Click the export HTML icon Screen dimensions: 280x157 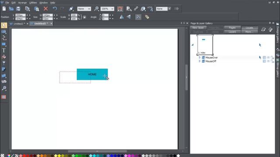pyautogui.click(x=150, y=9)
